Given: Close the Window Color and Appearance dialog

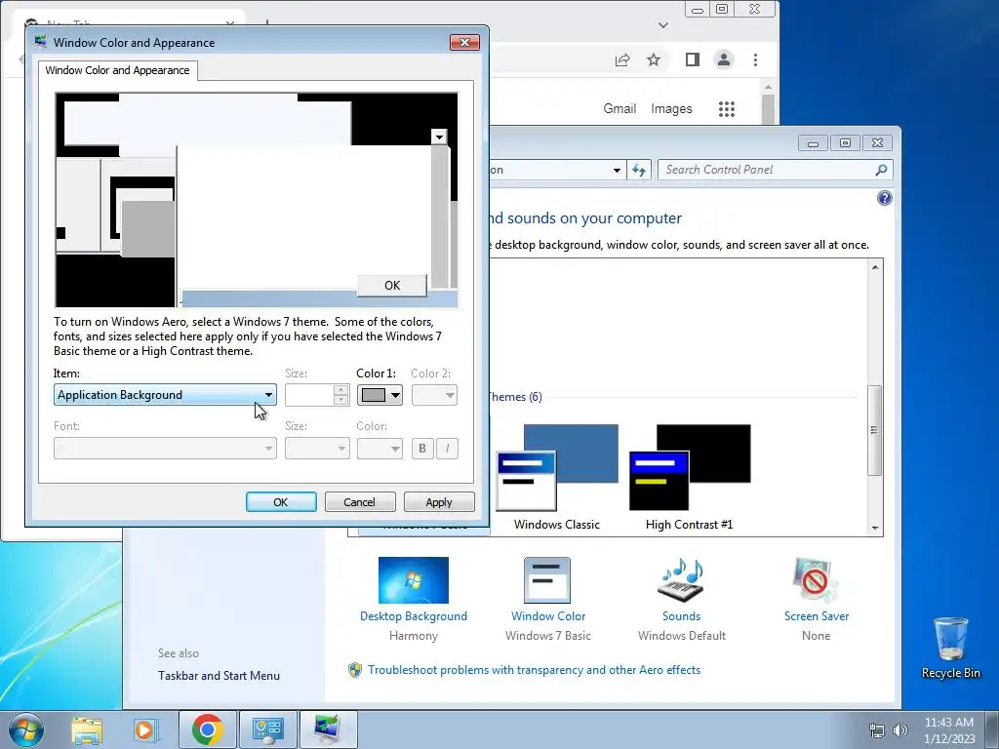Looking at the screenshot, I should [x=464, y=43].
